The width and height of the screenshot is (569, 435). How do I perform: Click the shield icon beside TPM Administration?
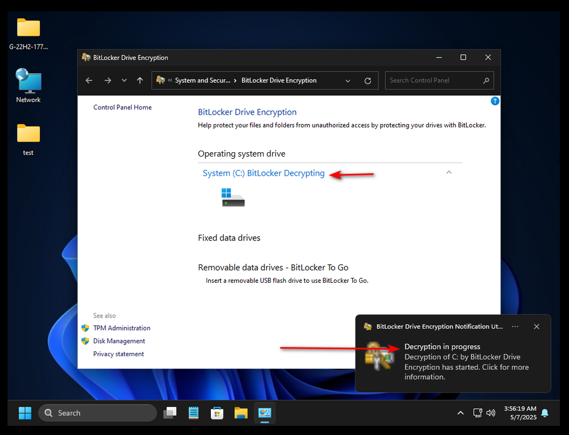coord(85,328)
